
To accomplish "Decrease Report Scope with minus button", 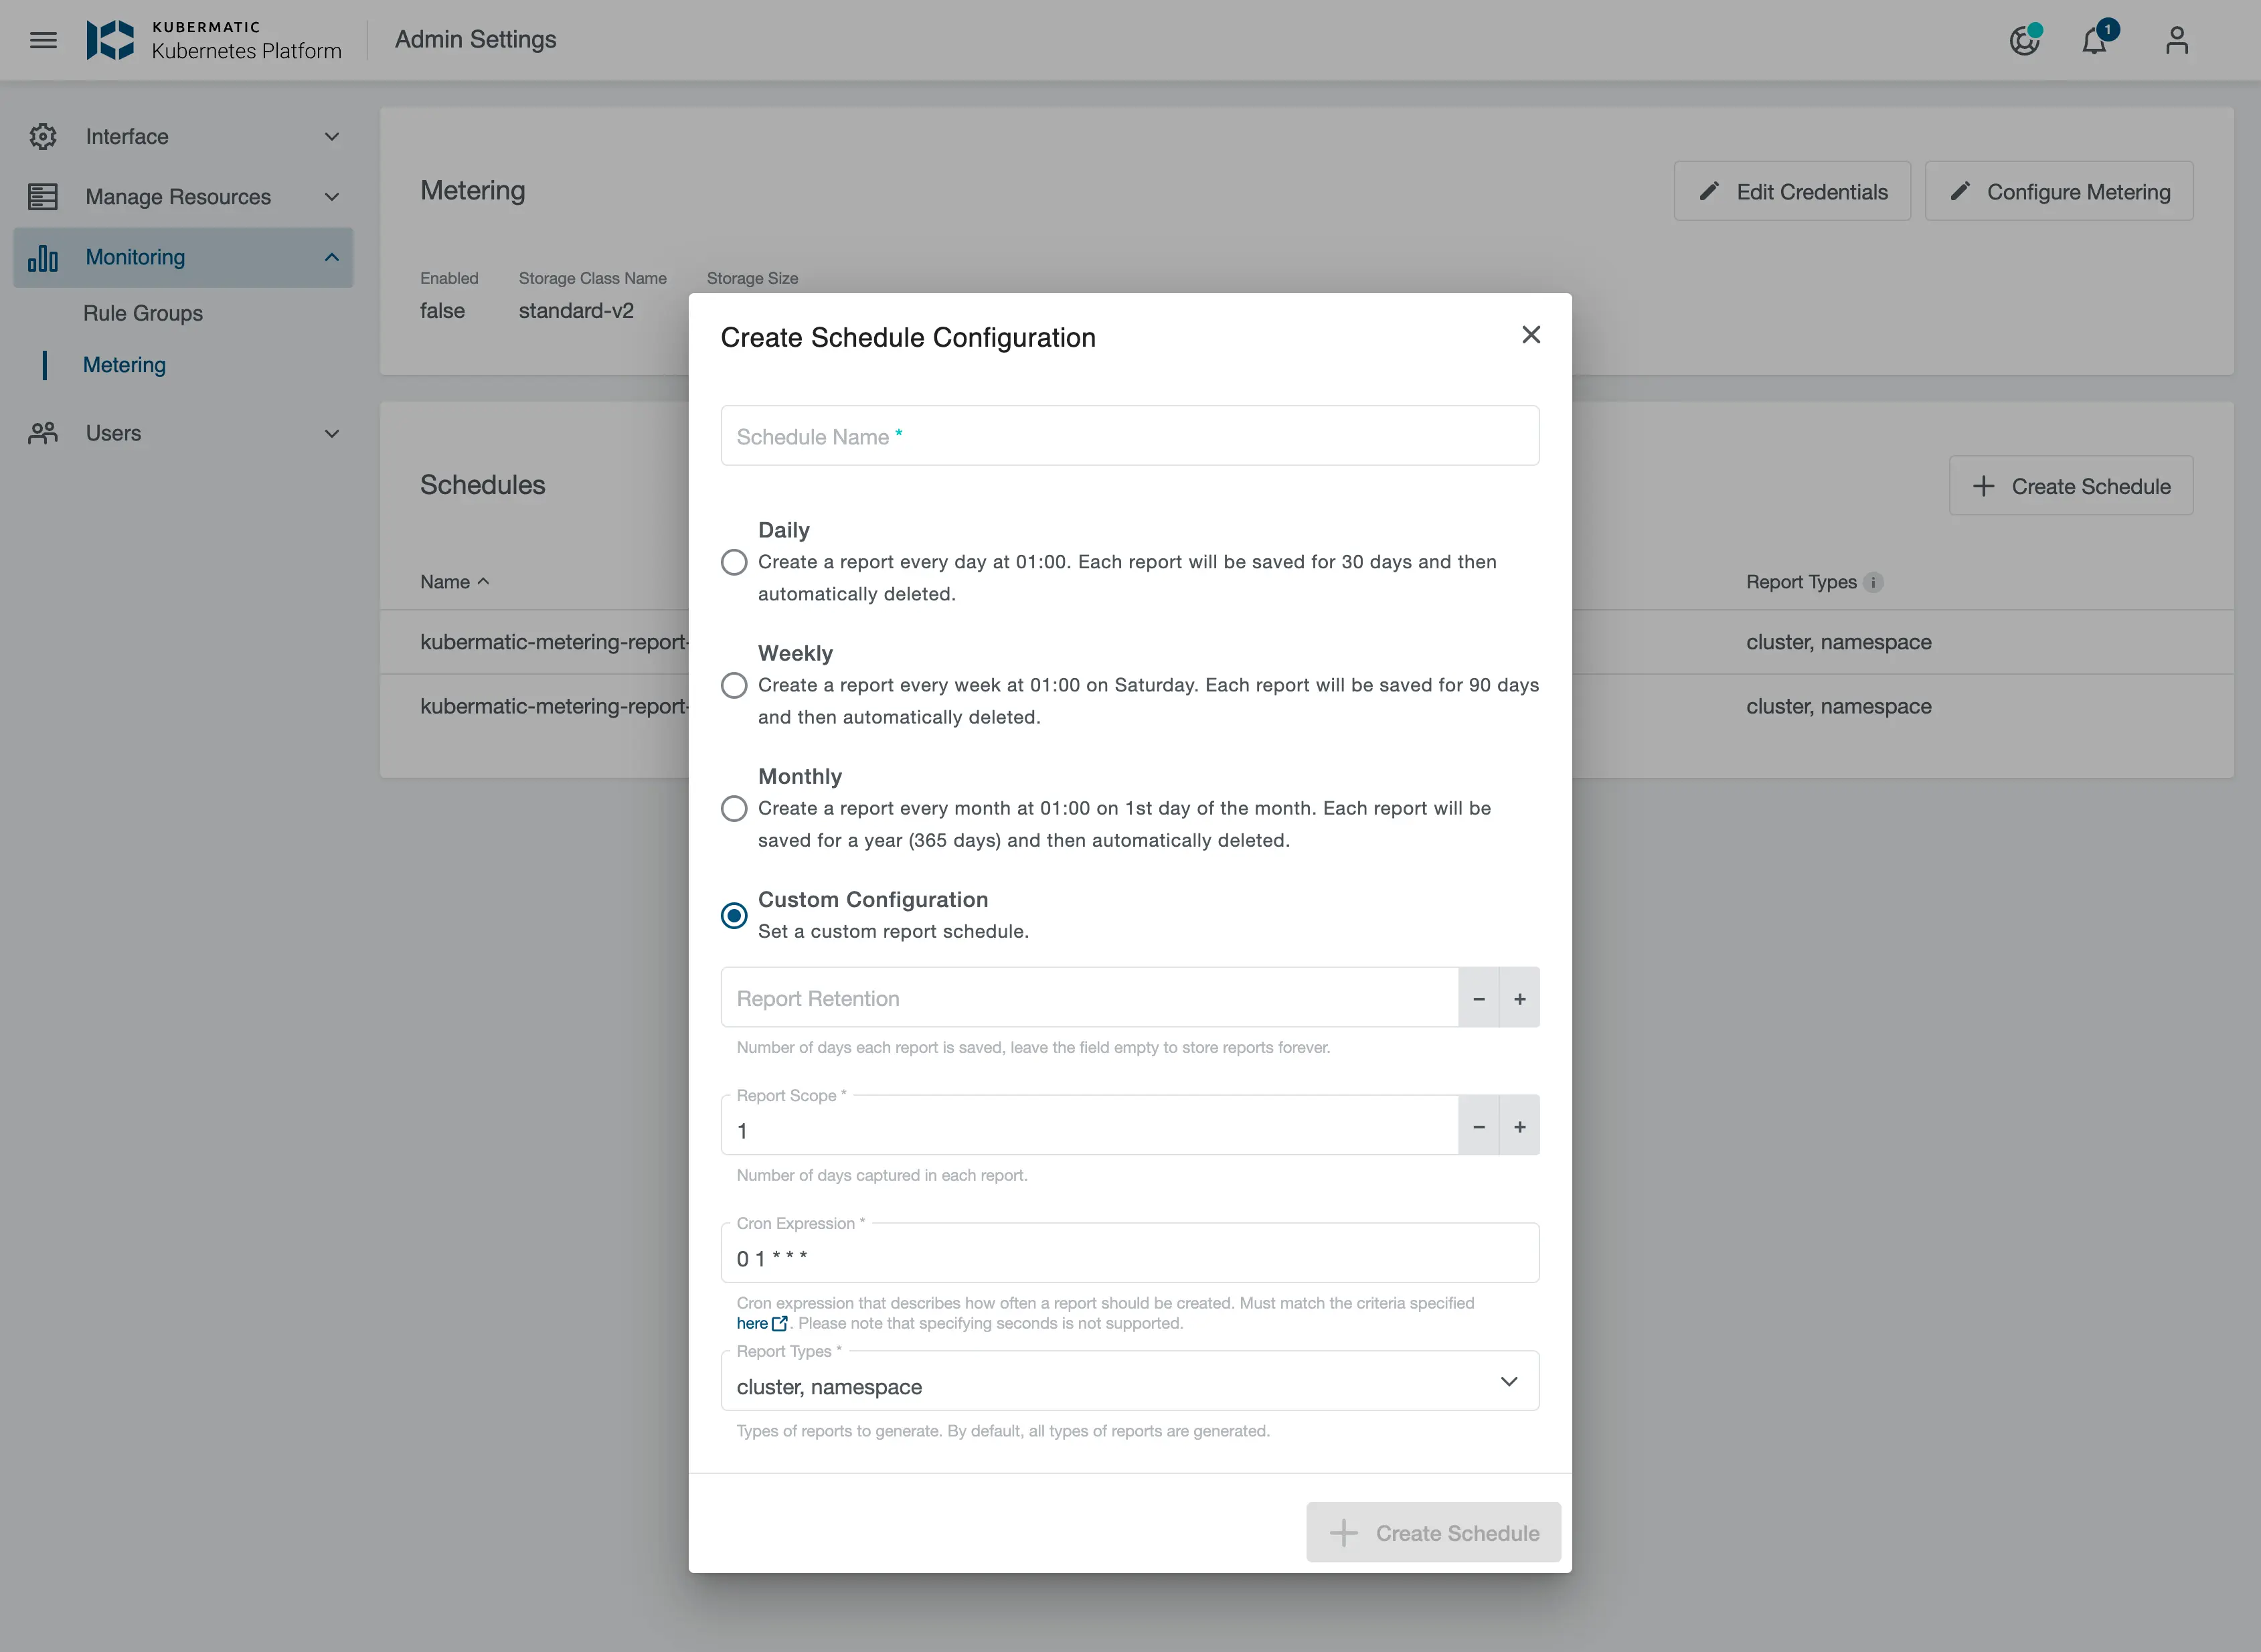I will click(x=1478, y=1126).
